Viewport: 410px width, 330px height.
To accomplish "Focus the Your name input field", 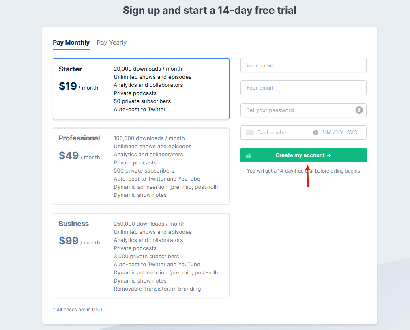I will (303, 65).
